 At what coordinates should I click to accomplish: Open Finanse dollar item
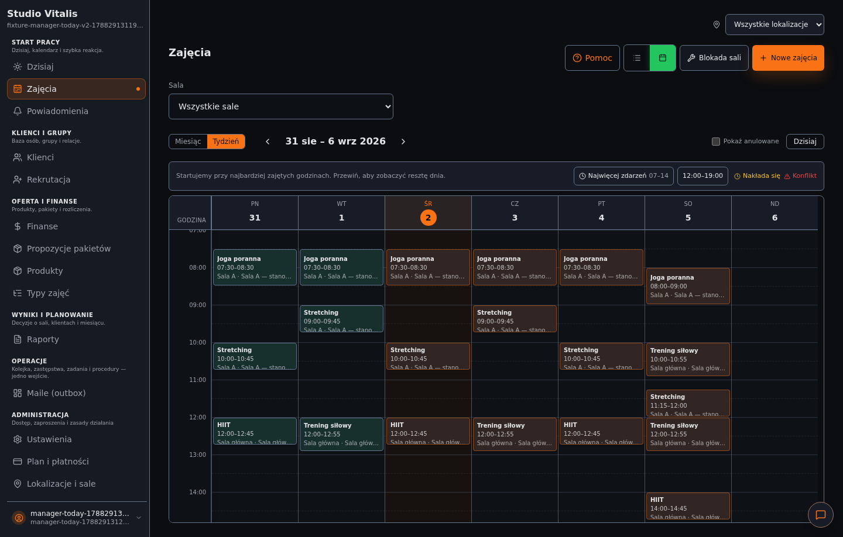point(76,226)
